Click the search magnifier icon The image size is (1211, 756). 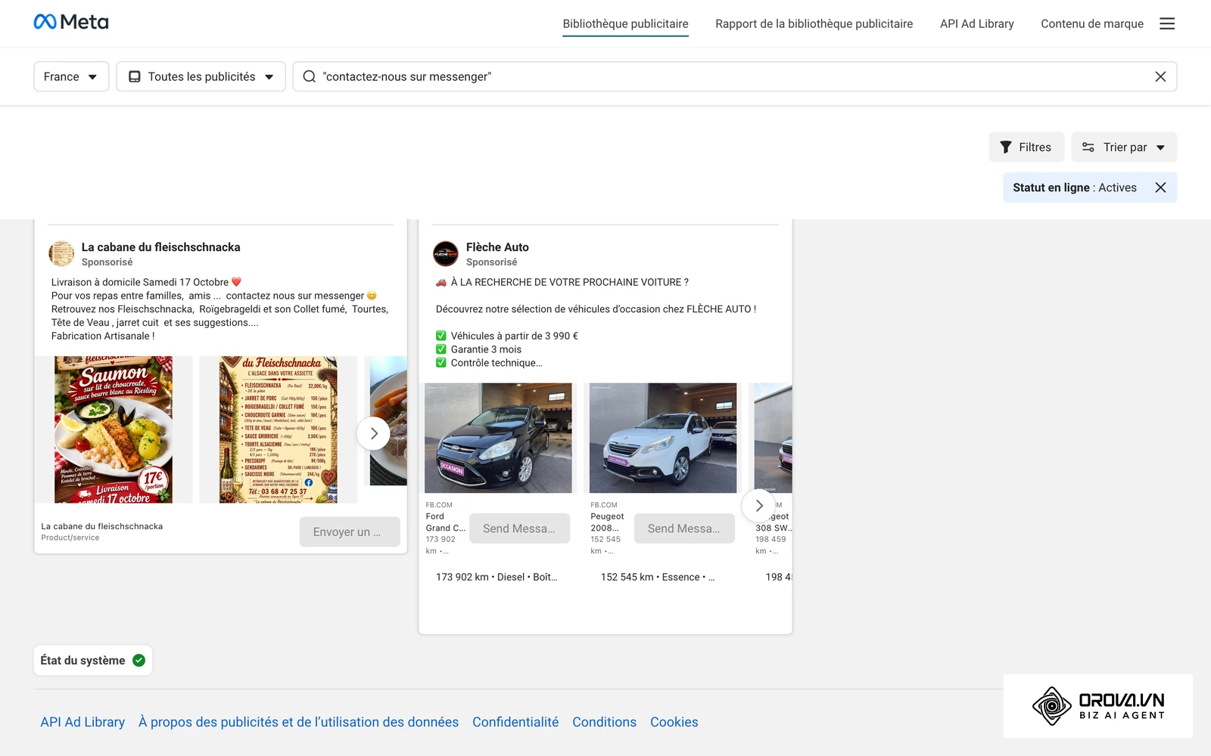[x=309, y=76]
